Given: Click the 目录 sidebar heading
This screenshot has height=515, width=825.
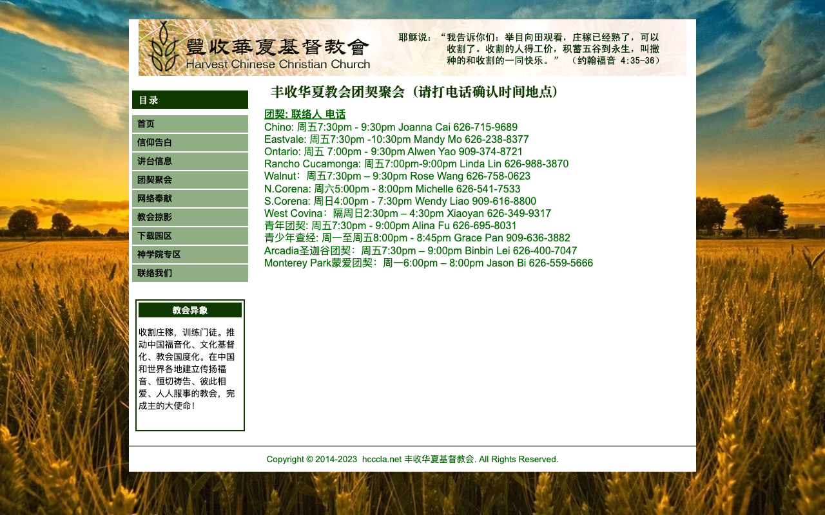Looking at the screenshot, I should 190,100.
